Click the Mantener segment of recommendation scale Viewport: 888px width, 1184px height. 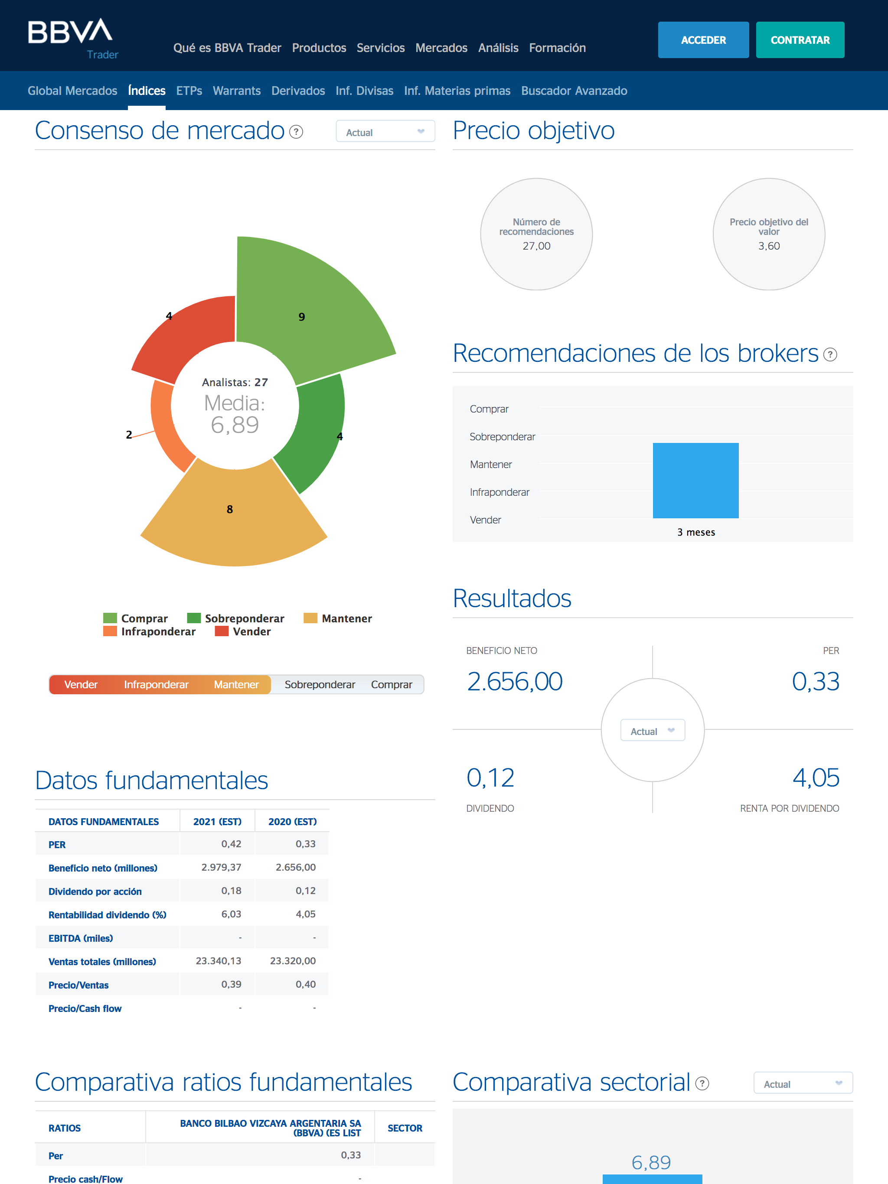coord(236,685)
